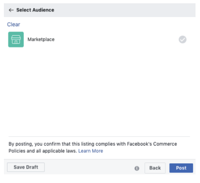
Task: Click the info icon beside Back
Action: tap(137, 168)
